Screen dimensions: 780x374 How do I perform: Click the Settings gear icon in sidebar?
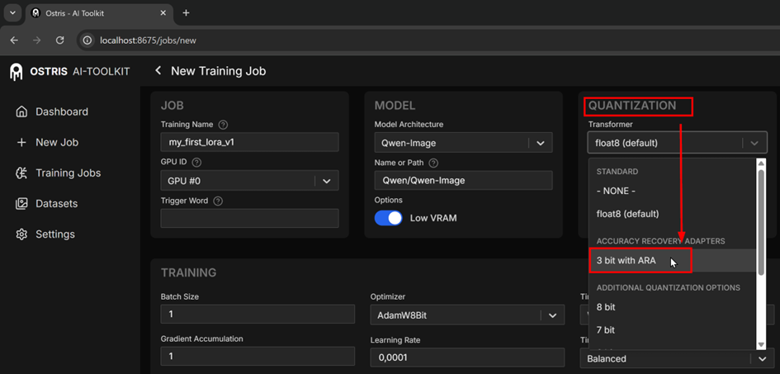point(21,234)
